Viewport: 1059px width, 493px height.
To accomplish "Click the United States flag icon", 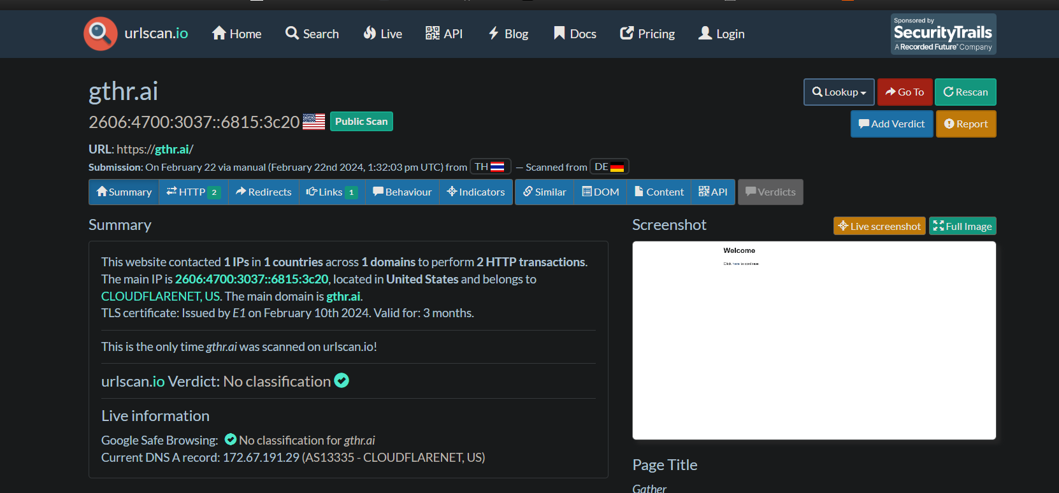I will [x=313, y=122].
